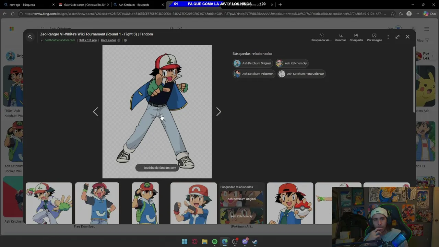Open Ver imagen to view the full image
Image resolution: width=439 pixels, height=247 pixels.
[x=374, y=38]
